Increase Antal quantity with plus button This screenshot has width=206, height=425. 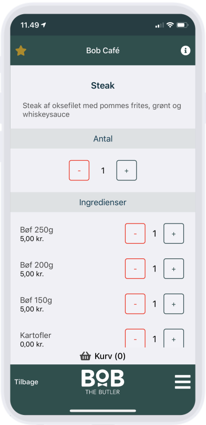126,170
